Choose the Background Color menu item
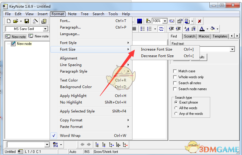The height and width of the screenshot is (155, 242). 91,87
